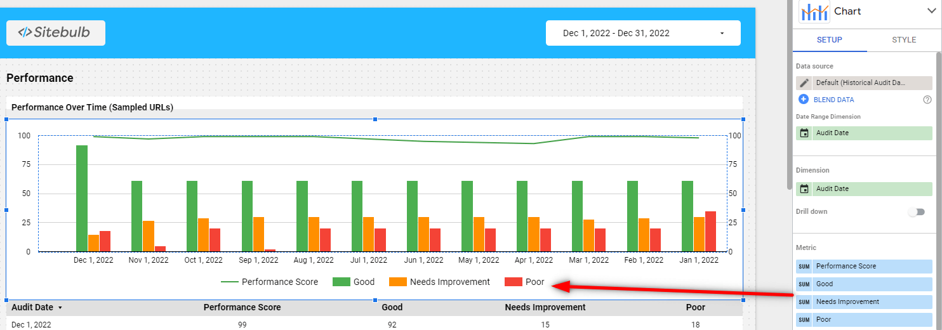Toggle the Drill down switch
This screenshot has width=942, height=330.
[x=916, y=211]
